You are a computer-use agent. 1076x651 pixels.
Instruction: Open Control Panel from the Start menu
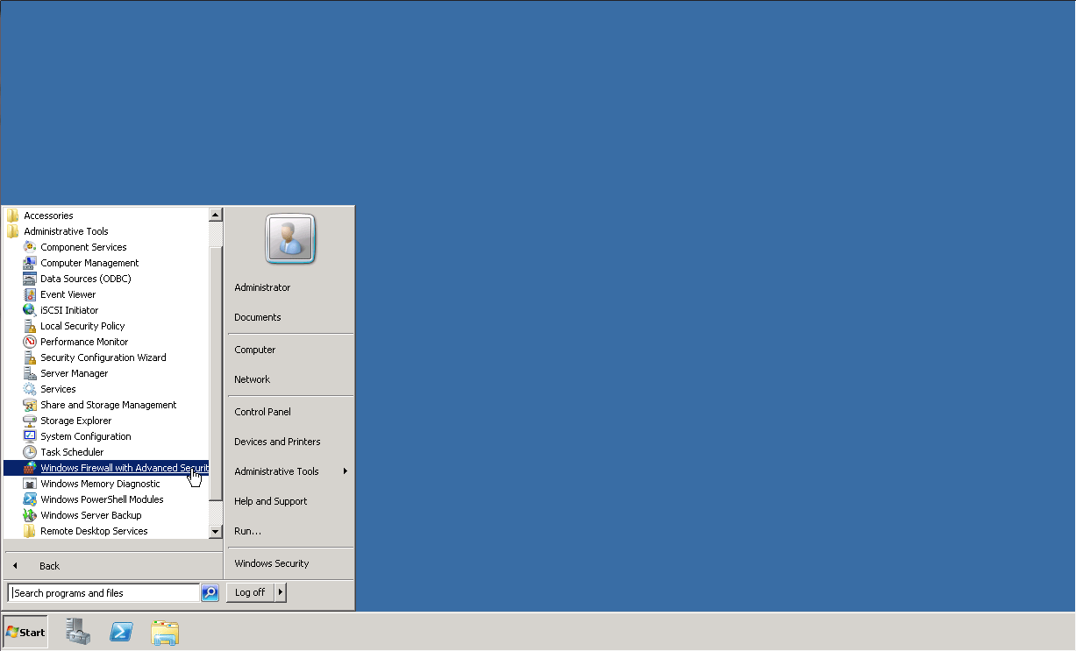point(262,412)
